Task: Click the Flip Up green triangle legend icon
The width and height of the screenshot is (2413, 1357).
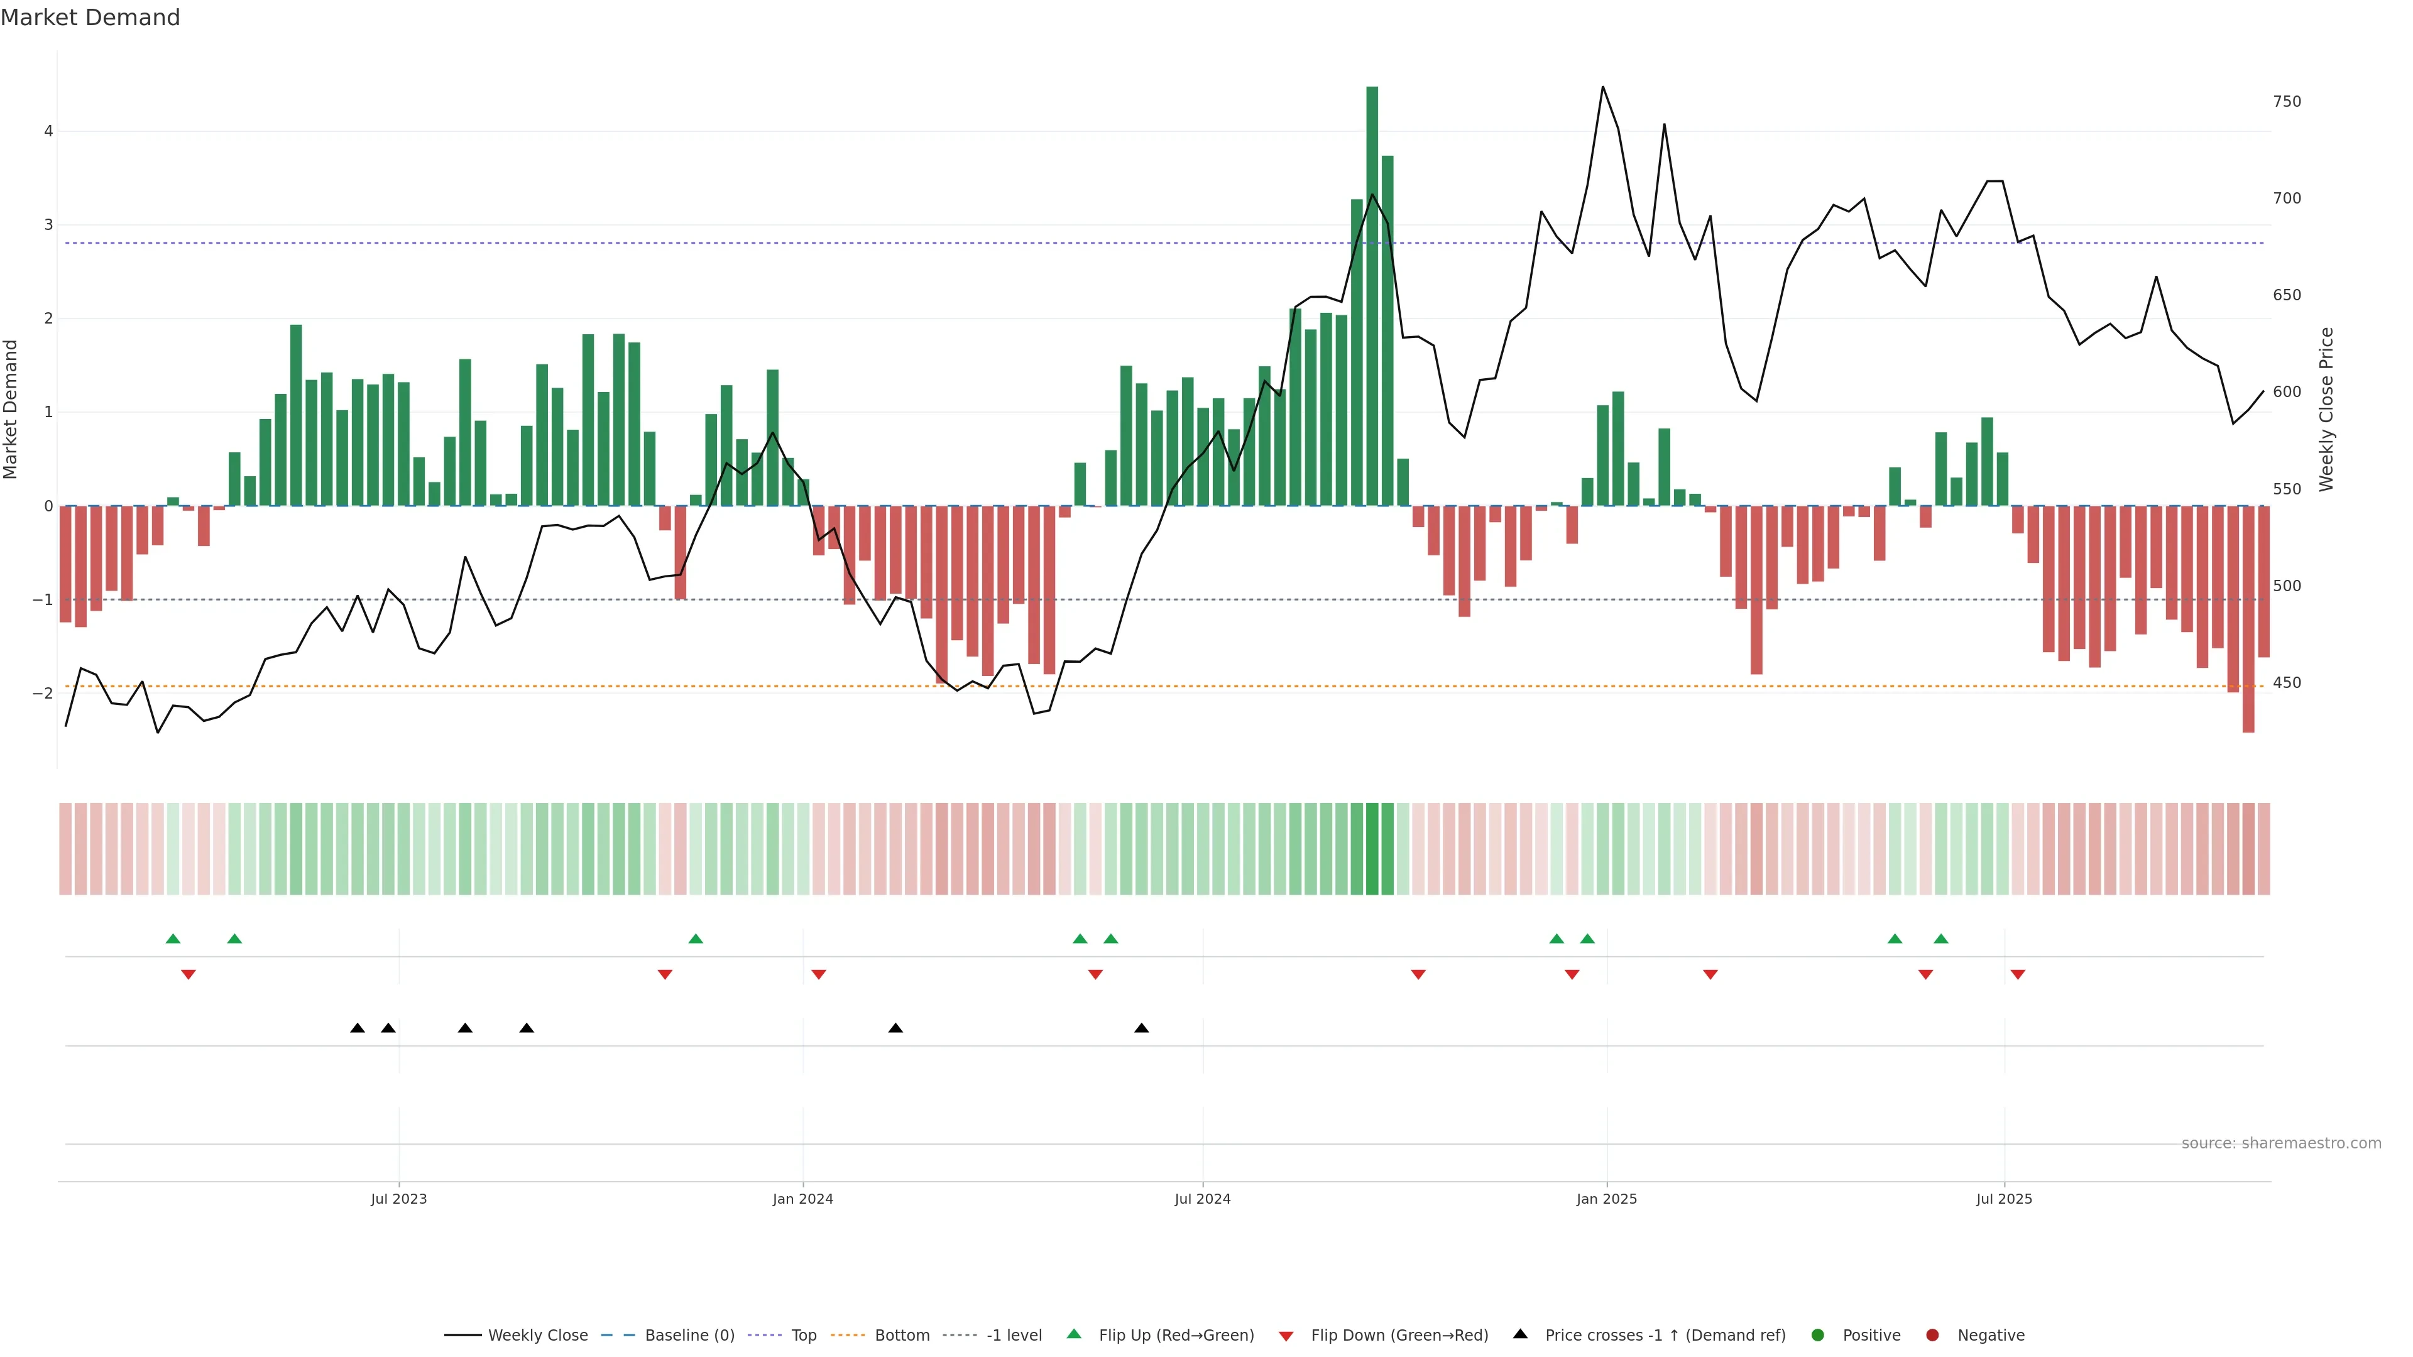Action: tap(1075, 1334)
